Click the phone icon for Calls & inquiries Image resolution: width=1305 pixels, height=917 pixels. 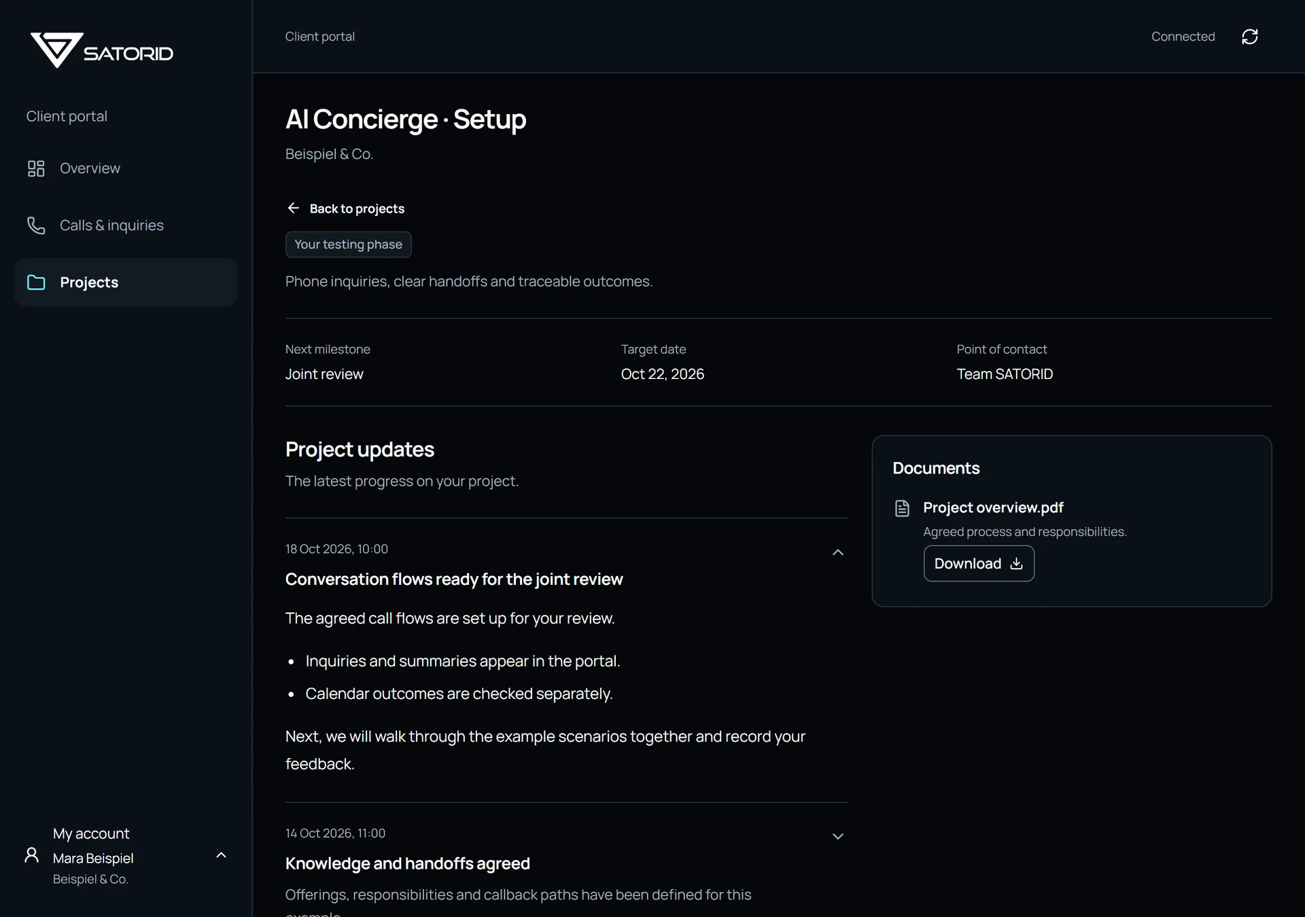click(x=36, y=226)
